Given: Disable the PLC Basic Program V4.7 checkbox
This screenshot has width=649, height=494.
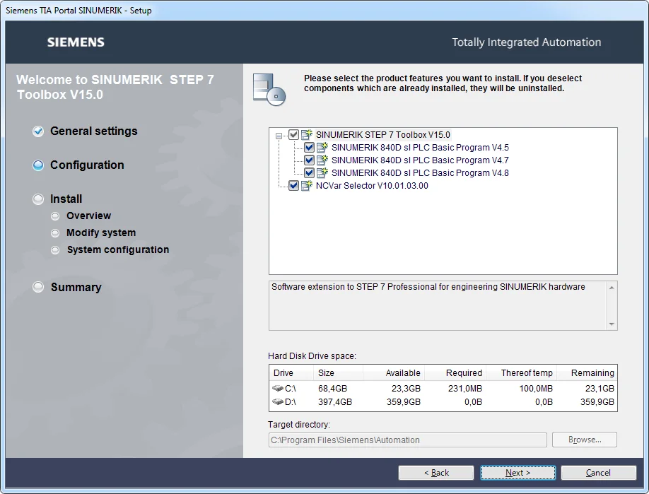Looking at the screenshot, I should [x=309, y=160].
